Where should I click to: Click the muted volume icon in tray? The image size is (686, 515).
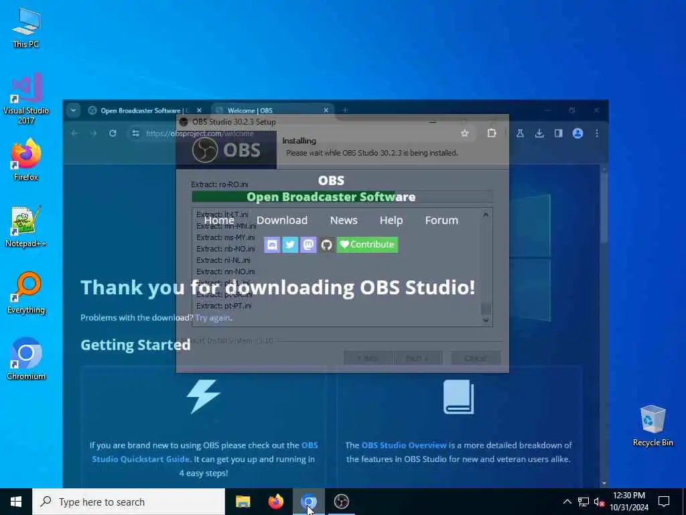coord(599,502)
